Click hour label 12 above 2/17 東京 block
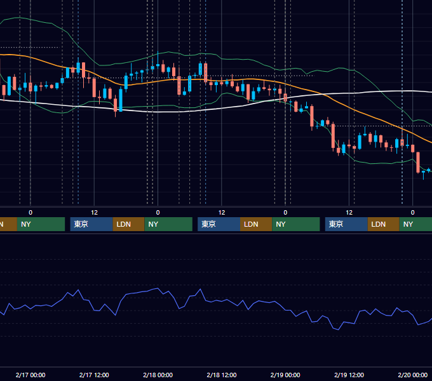Image resolution: width=432 pixels, height=381 pixels. coord(94,213)
